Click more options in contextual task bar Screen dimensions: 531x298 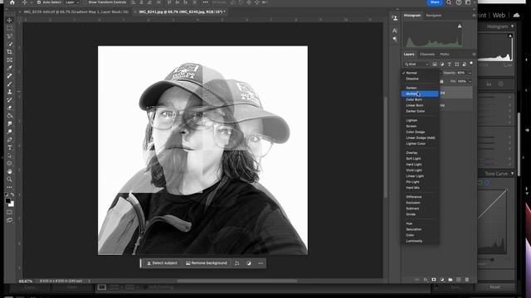tap(261, 263)
